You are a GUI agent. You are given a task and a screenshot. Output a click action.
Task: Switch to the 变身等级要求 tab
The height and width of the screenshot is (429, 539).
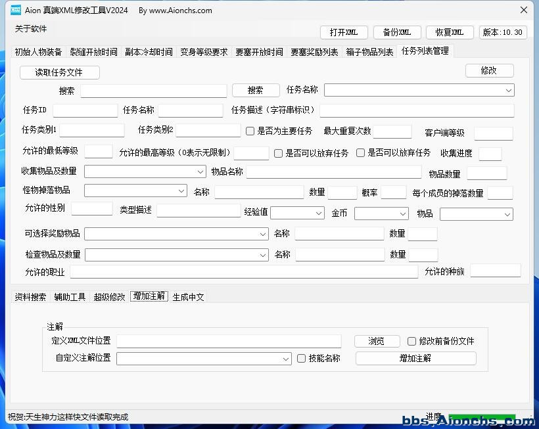[x=204, y=52]
